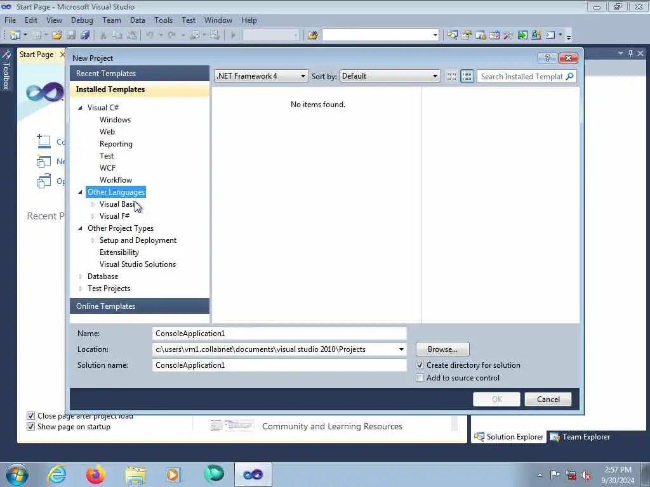Expand the Database node arrow
The height and width of the screenshot is (487, 650).
pyautogui.click(x=81, y=276)
